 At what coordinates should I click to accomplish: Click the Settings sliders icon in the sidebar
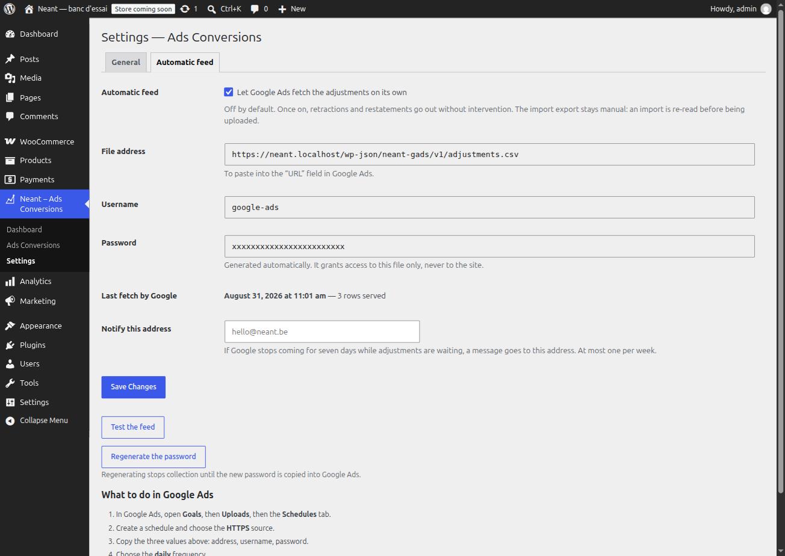pos(10,403)
